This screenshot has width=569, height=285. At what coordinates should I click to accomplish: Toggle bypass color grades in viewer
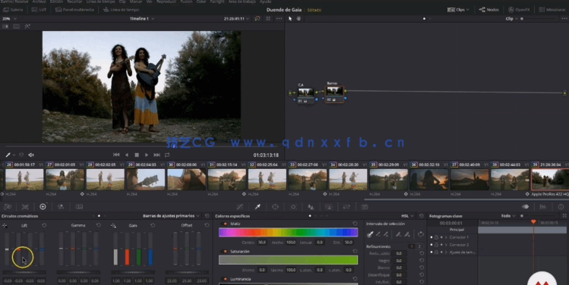coord(258,18)
